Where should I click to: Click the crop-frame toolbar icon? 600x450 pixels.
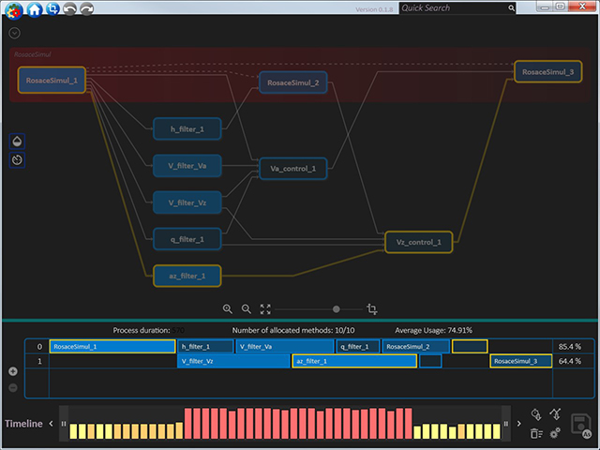pos(52,8)
